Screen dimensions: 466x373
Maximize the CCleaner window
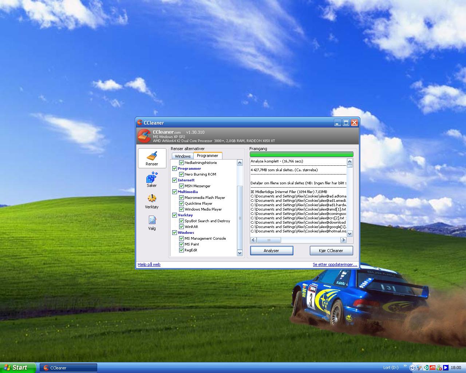[x=346, y=123]
